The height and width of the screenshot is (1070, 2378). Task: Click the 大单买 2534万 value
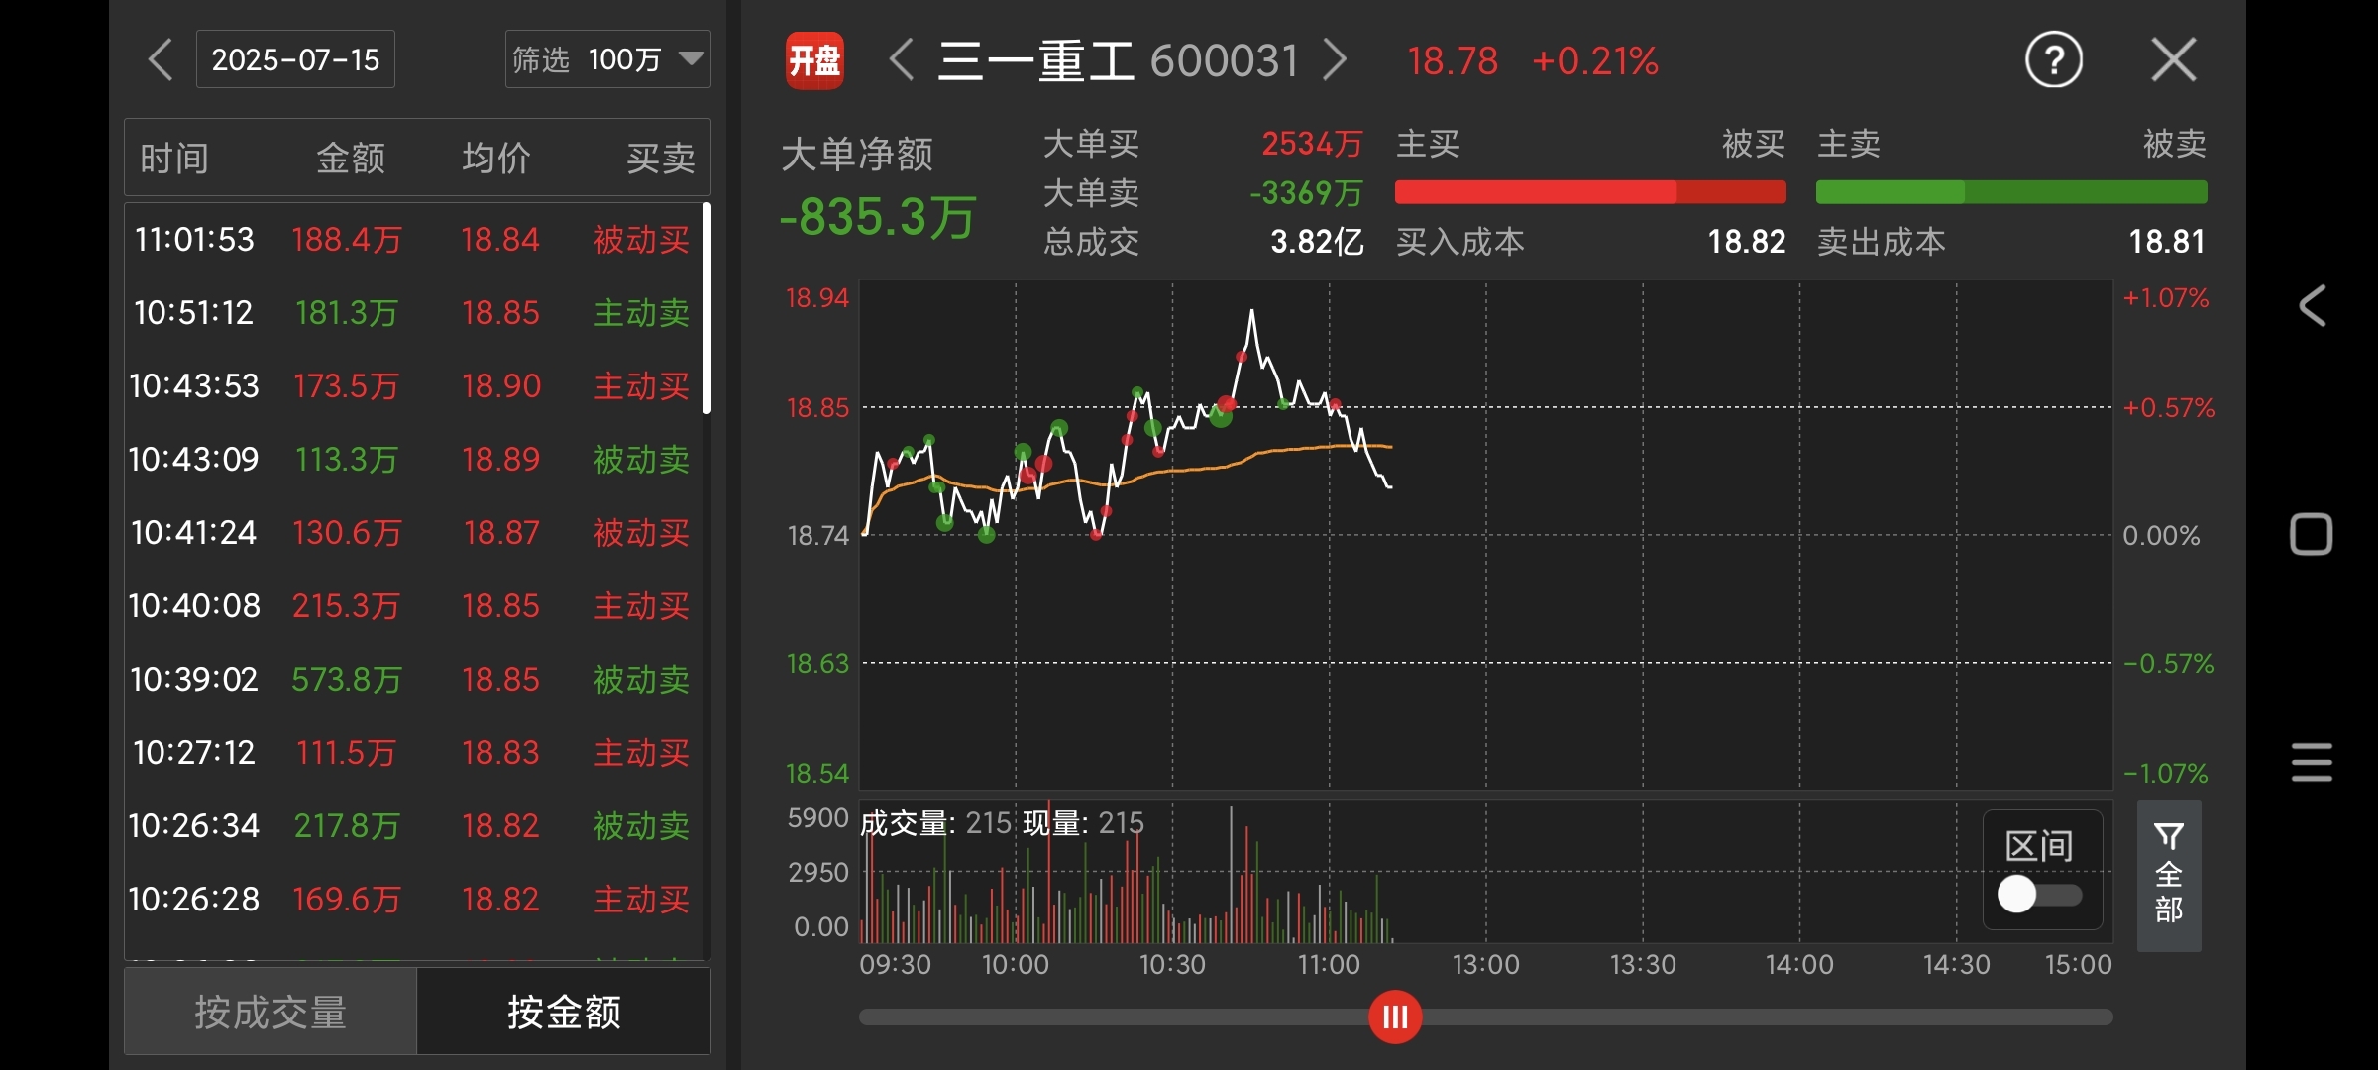click(1312, 145)
